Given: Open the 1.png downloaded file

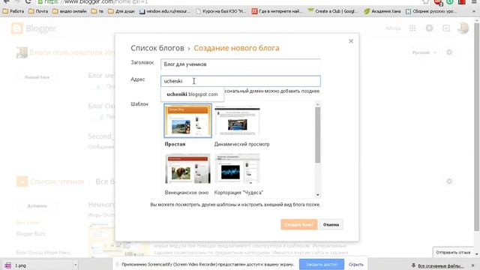Looking at the screenshot, I should tap(37, 265).
